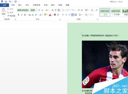
Task: Click the enclosed character icon
Action: pos(58,15)
